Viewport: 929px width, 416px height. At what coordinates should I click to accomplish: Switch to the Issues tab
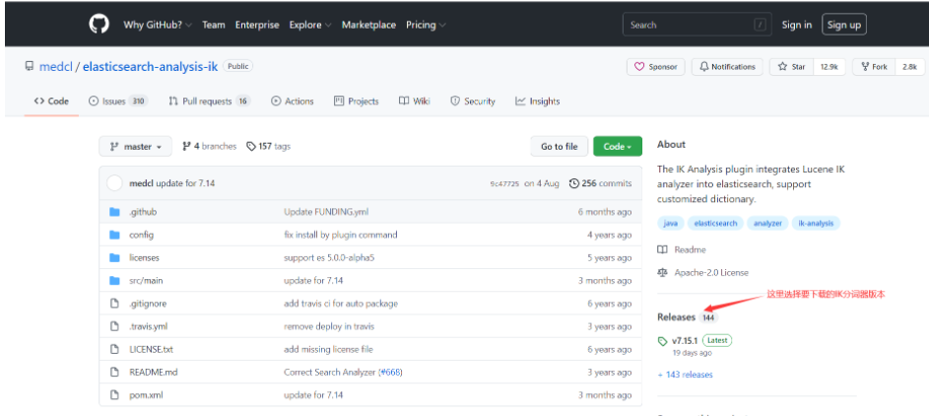tap(118, 102)
